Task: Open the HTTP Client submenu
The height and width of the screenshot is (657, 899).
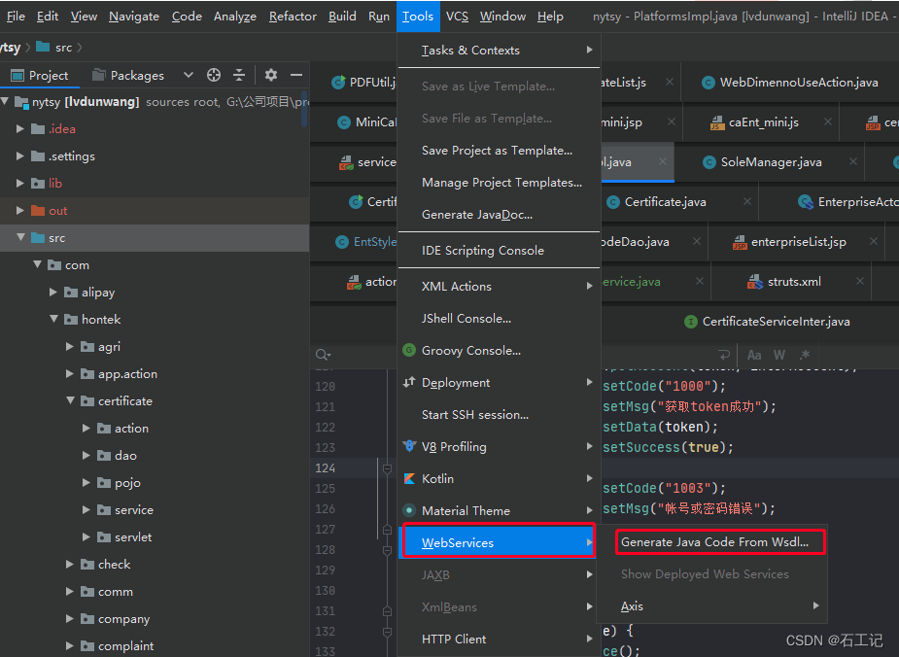Action: coord(498,639)
